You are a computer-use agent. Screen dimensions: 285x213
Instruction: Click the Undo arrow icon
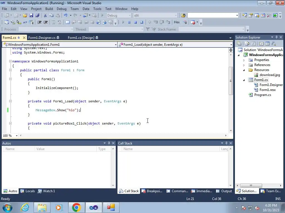pyautogui.click(x=66, y=16)
